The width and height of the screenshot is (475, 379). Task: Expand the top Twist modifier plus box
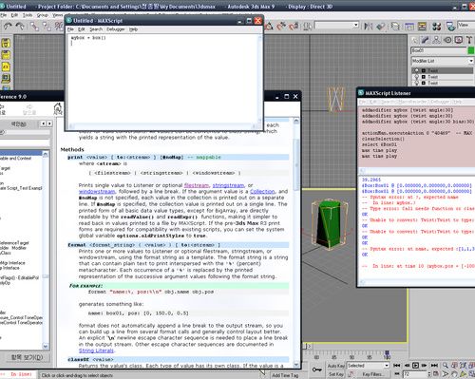[x=424, y=70]
